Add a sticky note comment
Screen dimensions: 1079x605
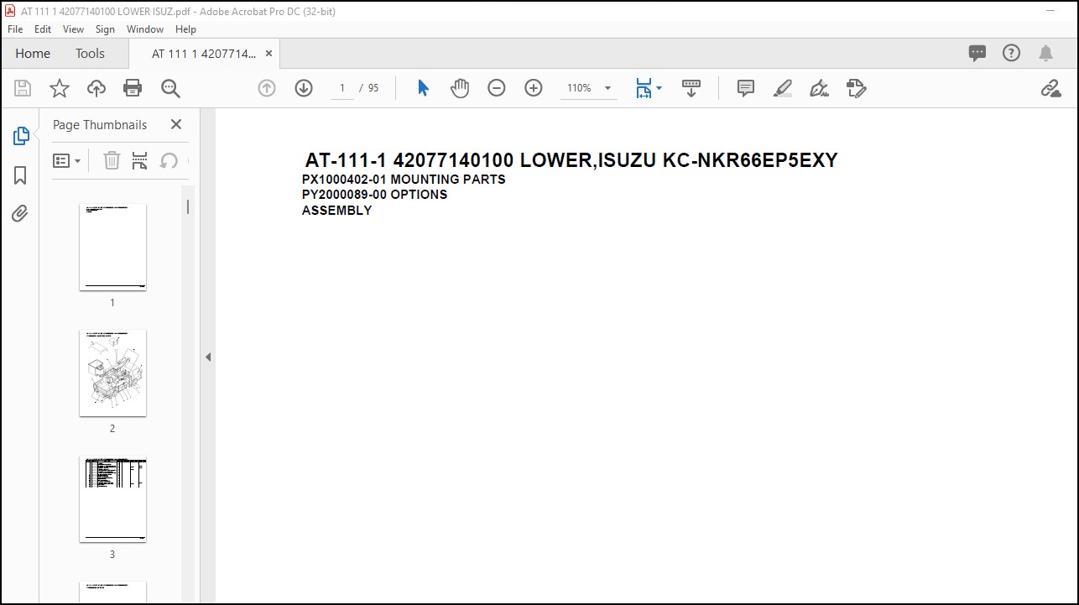[x=746, y=88]
